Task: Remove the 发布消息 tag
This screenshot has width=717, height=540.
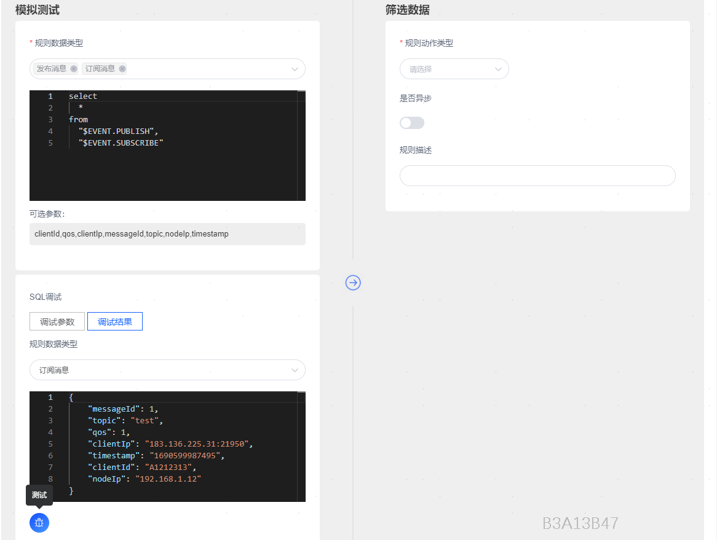Action: pos(74,69)
